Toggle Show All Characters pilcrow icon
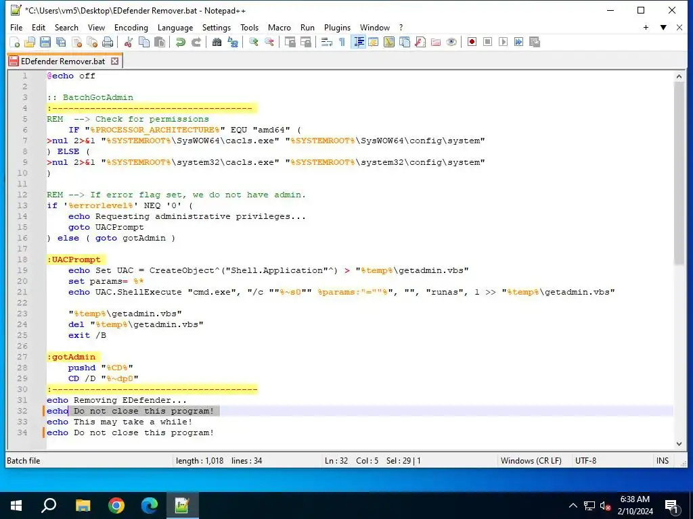Image resolution: width=693 pixels, height=519 pixels. 342,42
